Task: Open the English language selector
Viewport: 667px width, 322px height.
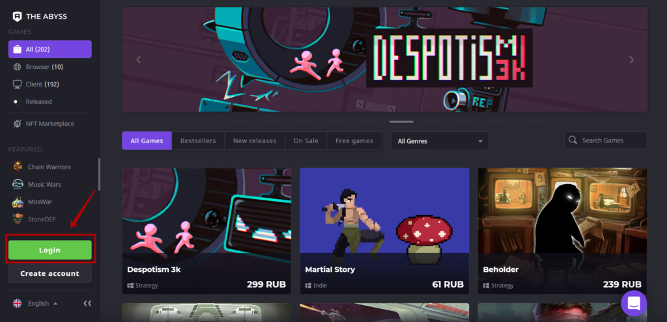Action: tap(36, 303)
